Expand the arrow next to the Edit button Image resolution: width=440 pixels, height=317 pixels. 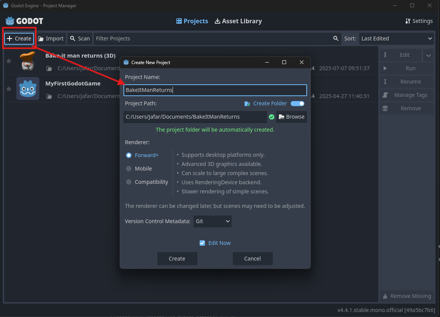tap(429, 55)
